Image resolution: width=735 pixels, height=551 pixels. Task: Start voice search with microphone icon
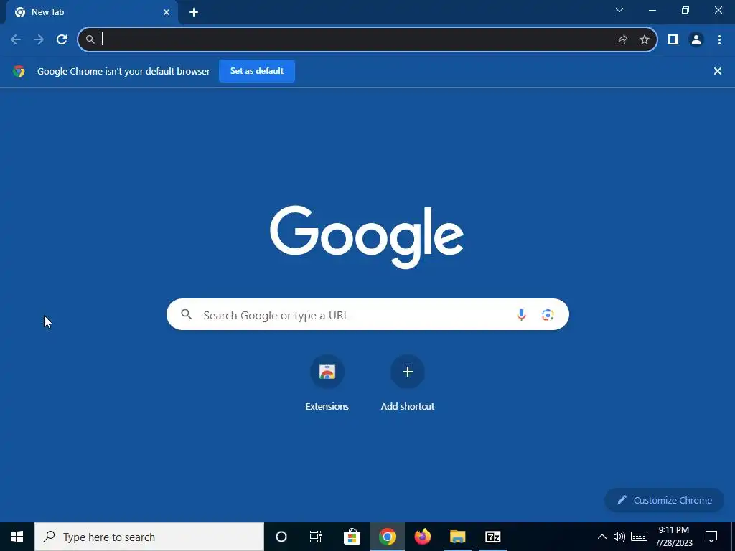click(521, 315)
